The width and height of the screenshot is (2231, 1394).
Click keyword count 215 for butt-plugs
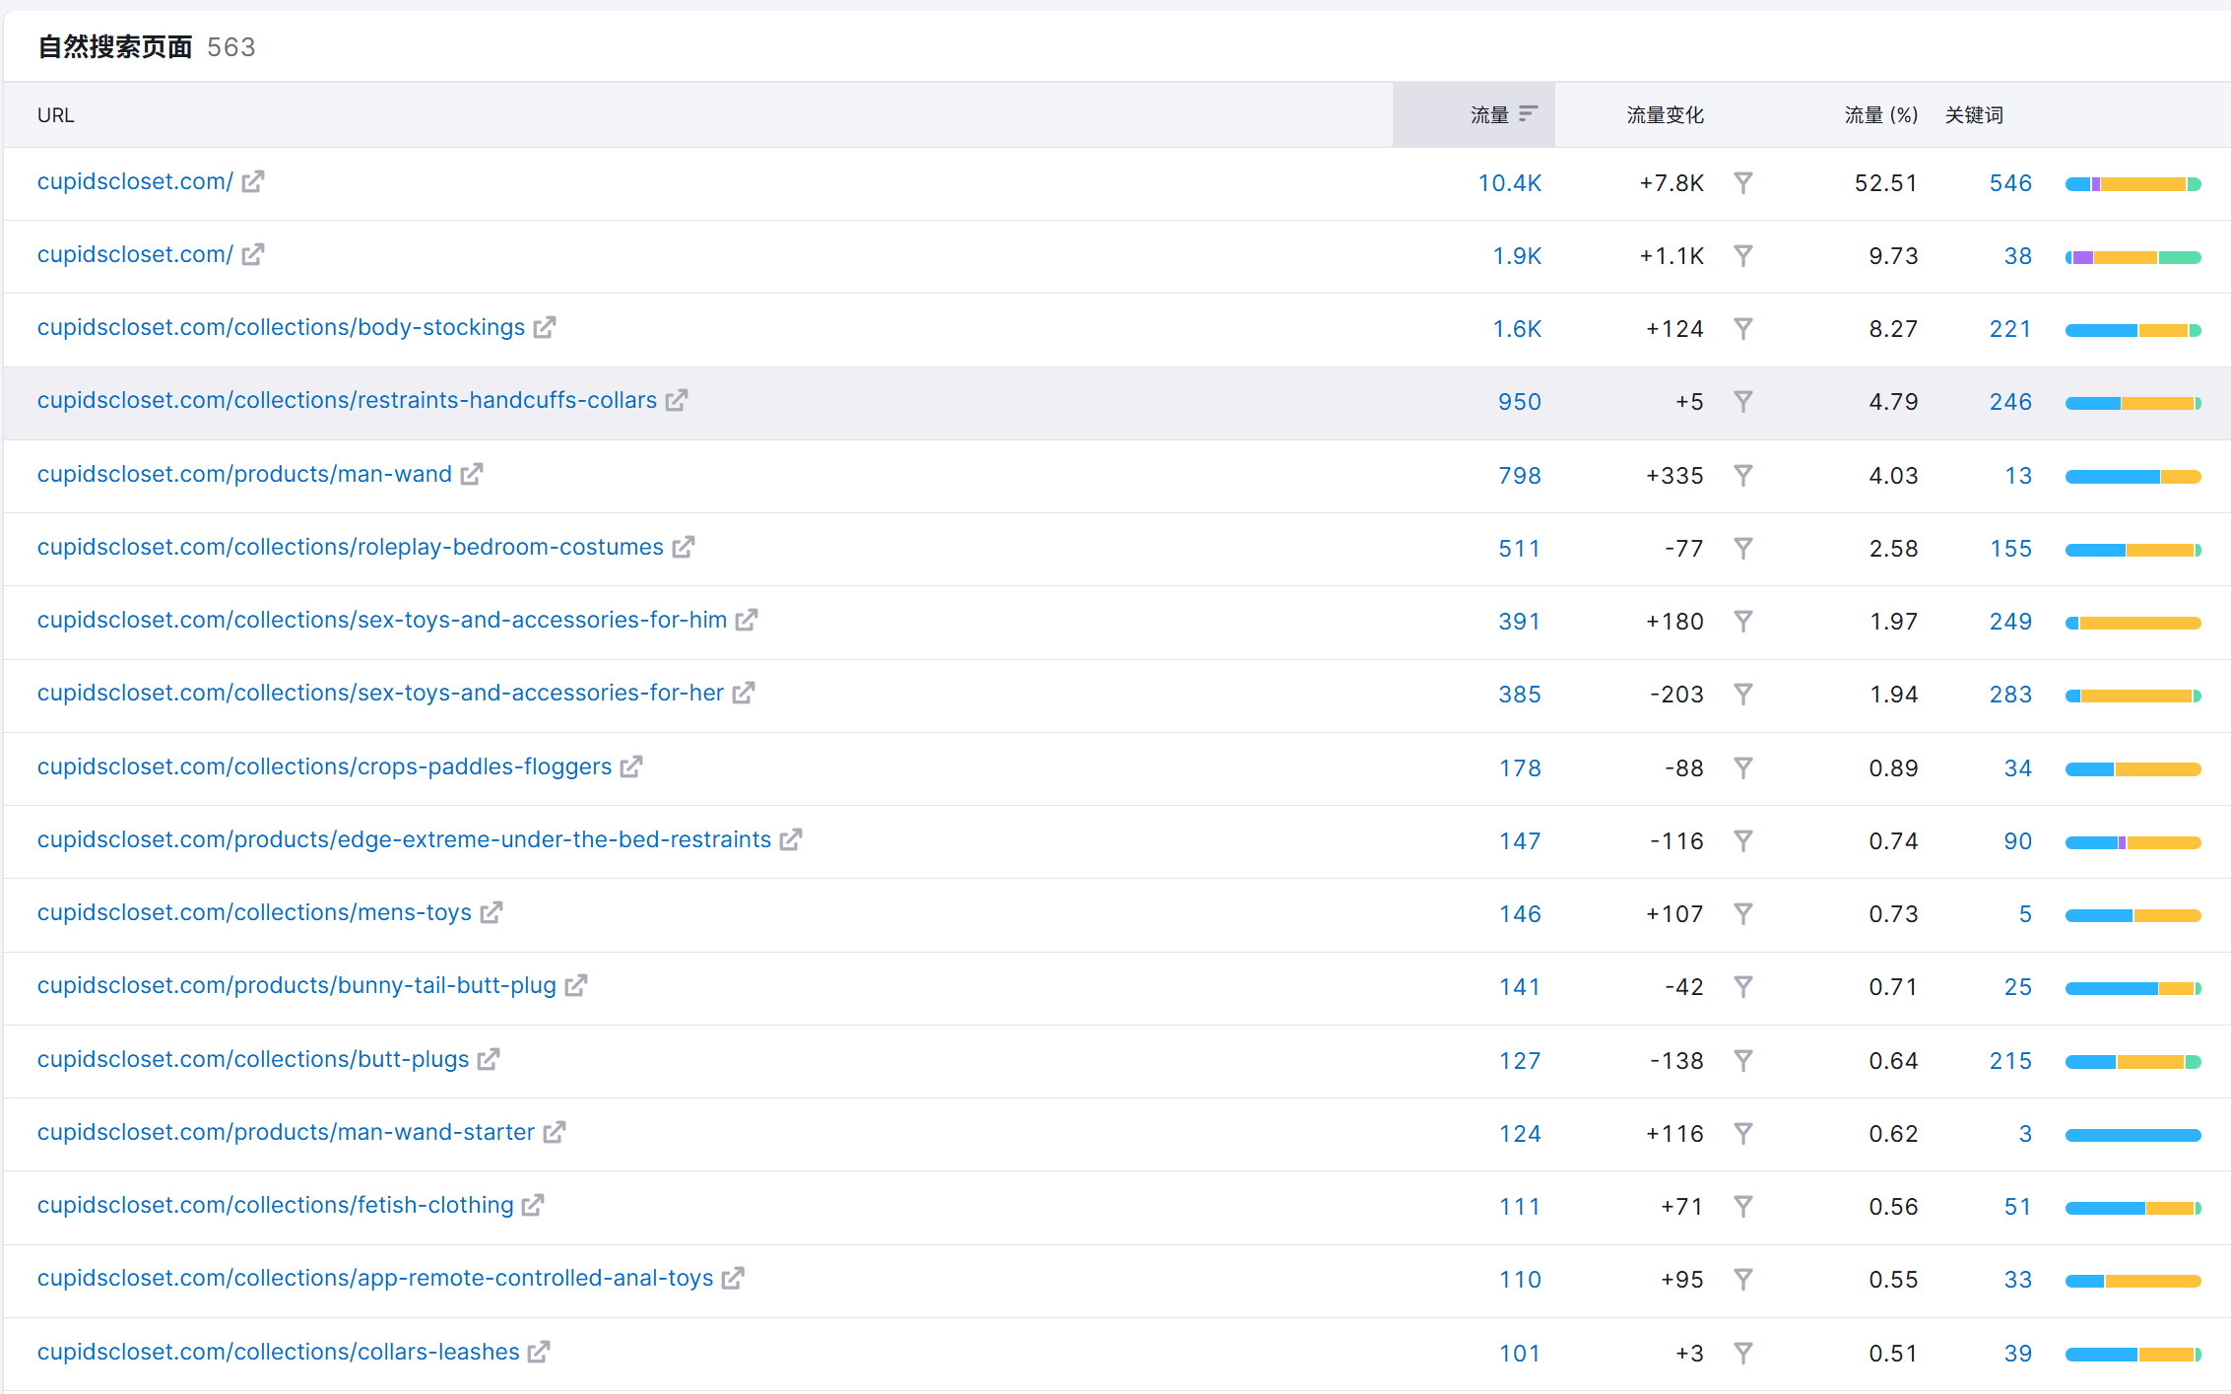2010,1061
